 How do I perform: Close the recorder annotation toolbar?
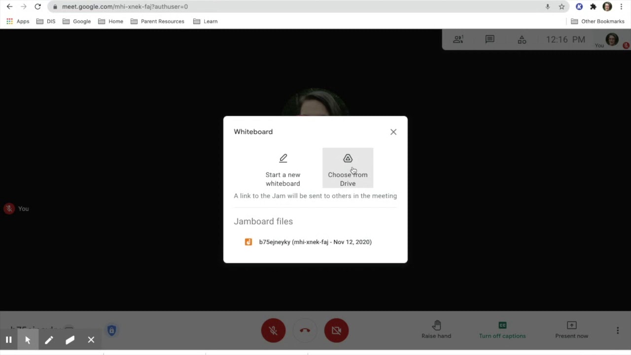pyautogui.click(x=91, y=340)
